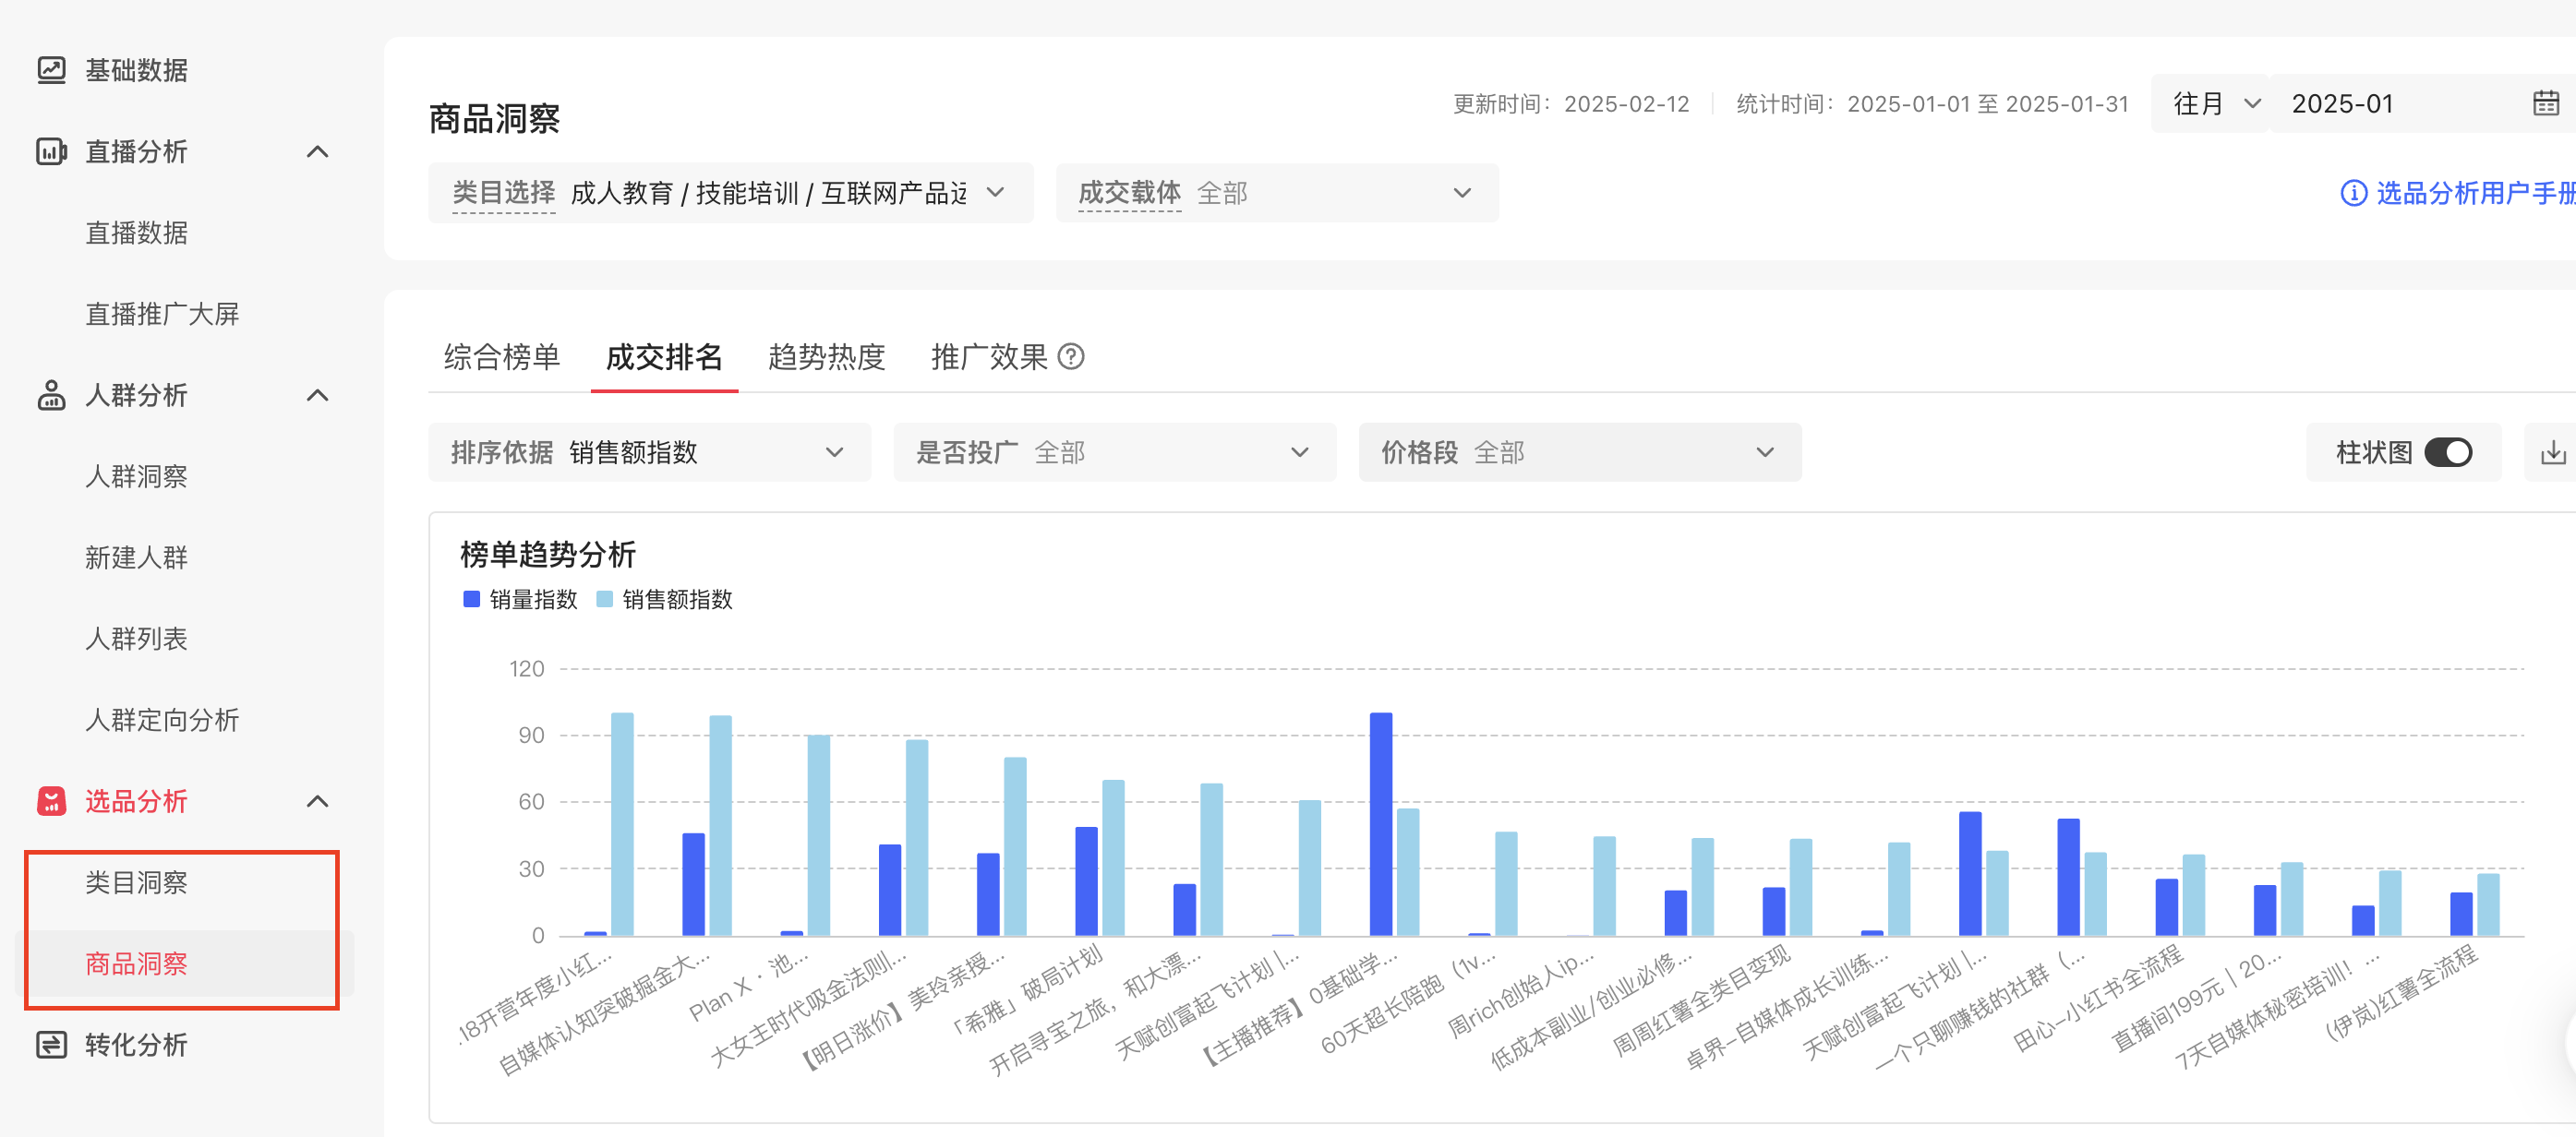Switch to the 综合榜单 tab

coord(502,356)
